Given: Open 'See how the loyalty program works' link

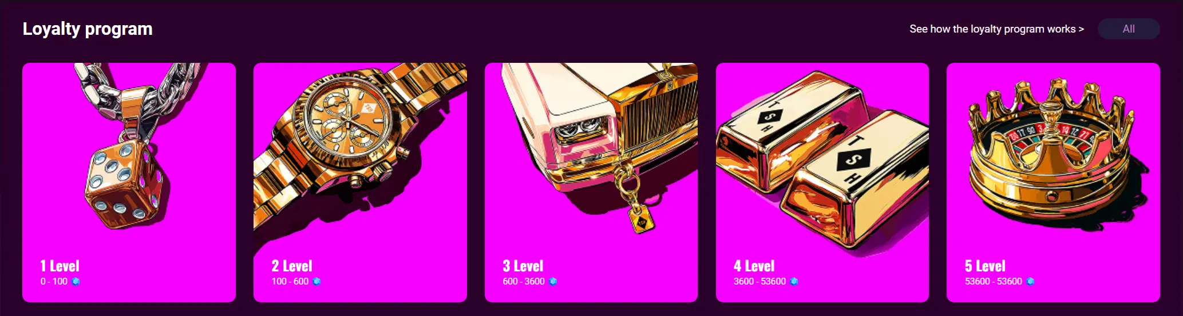Looking at the screenshot, I should [996, 29].
